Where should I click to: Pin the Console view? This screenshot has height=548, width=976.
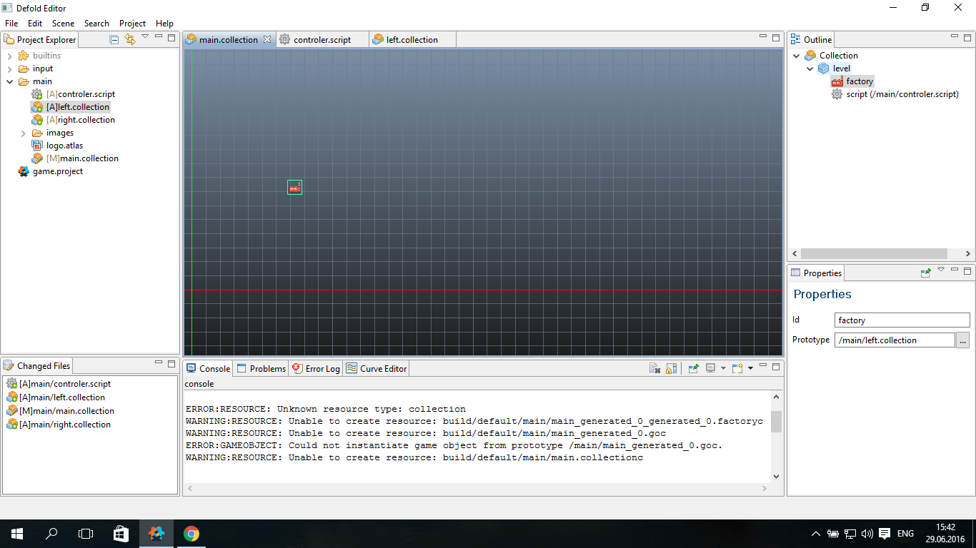click(693, 368)
